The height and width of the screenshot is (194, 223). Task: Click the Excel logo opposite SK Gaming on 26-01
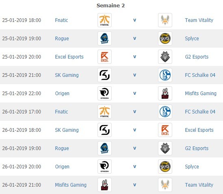(165, 130)
